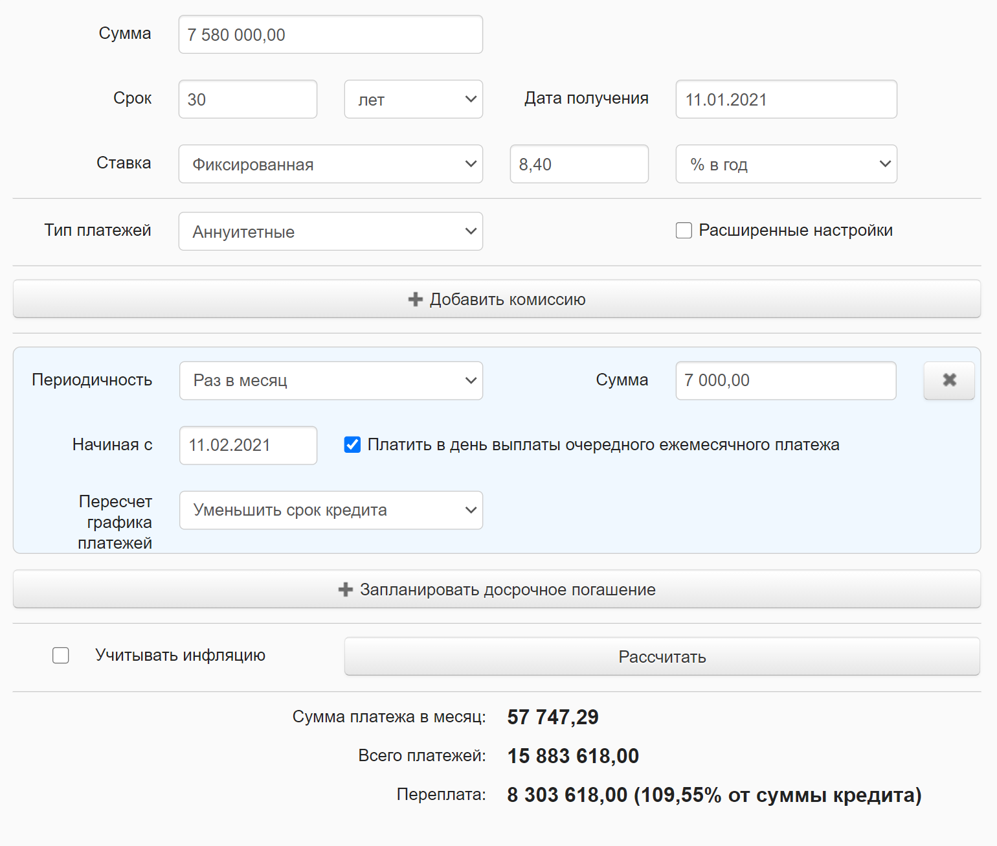
Task: Uncheck 'Платить в день выплаты' checkbox
Action: click(x=352, y=444)
